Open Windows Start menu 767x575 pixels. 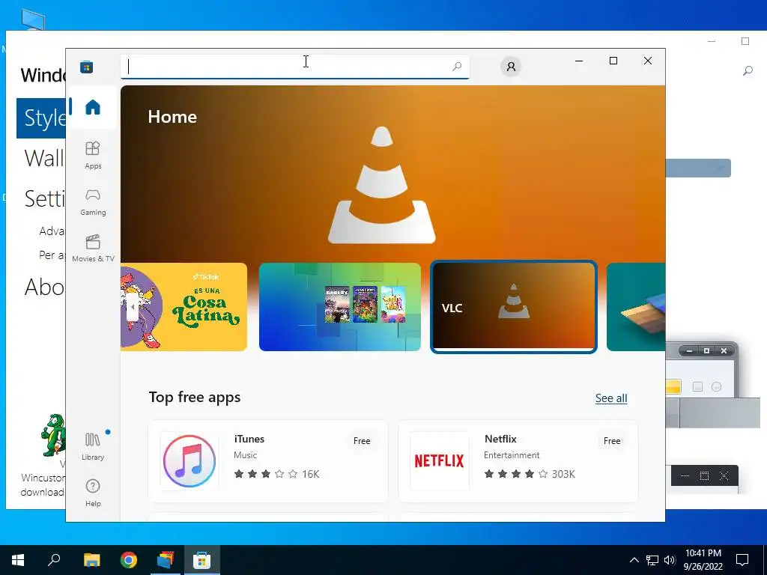click(x=18, y=560)
